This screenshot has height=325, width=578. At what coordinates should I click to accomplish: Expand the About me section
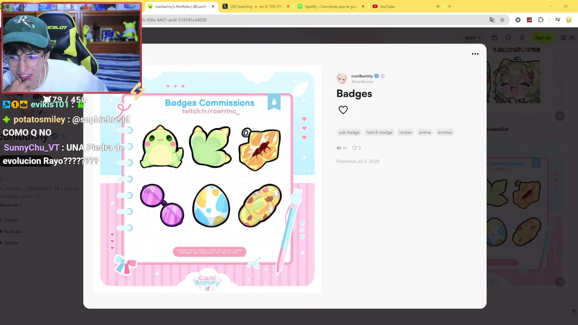click(11, 205)
